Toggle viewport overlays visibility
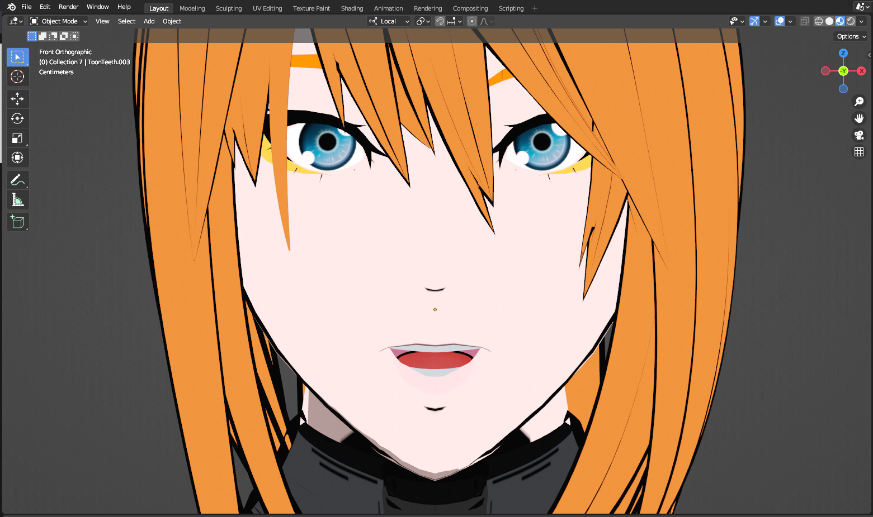 pos(779,21)
